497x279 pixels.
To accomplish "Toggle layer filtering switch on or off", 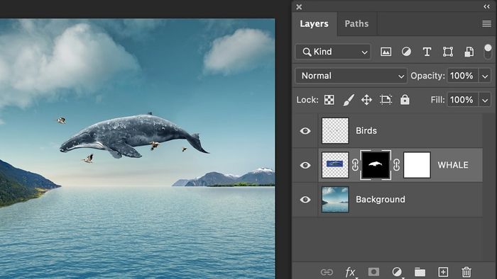I will (488, 52).
